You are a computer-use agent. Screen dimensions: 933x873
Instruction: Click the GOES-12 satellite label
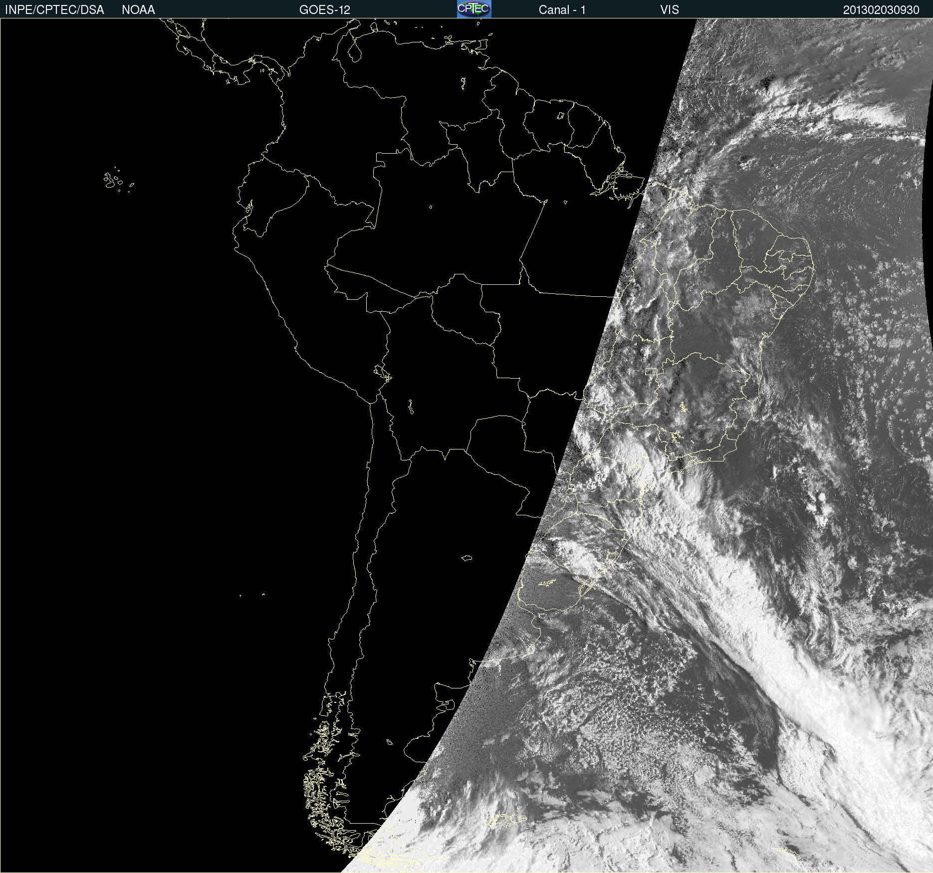pyautogui.click(x=325, y=10)
